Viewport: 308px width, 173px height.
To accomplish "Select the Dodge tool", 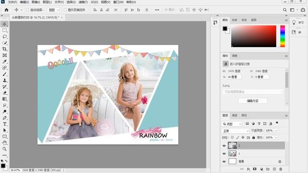I will (x=4, y=111).
